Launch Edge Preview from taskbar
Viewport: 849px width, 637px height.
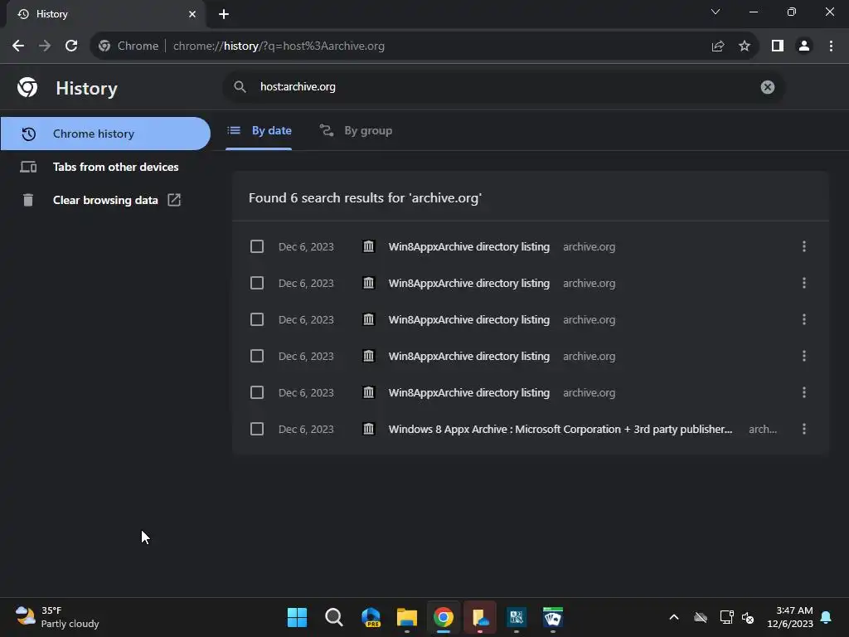click(x=371, y=617)
